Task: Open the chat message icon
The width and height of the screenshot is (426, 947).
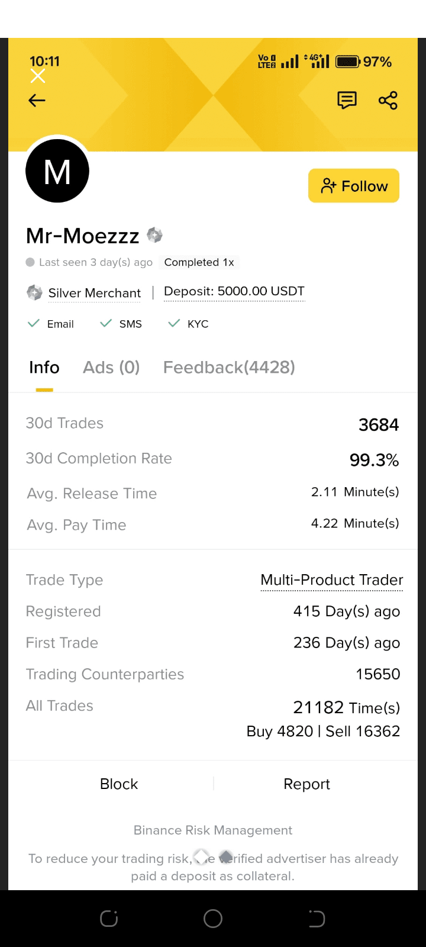Action: click(347, 101)
